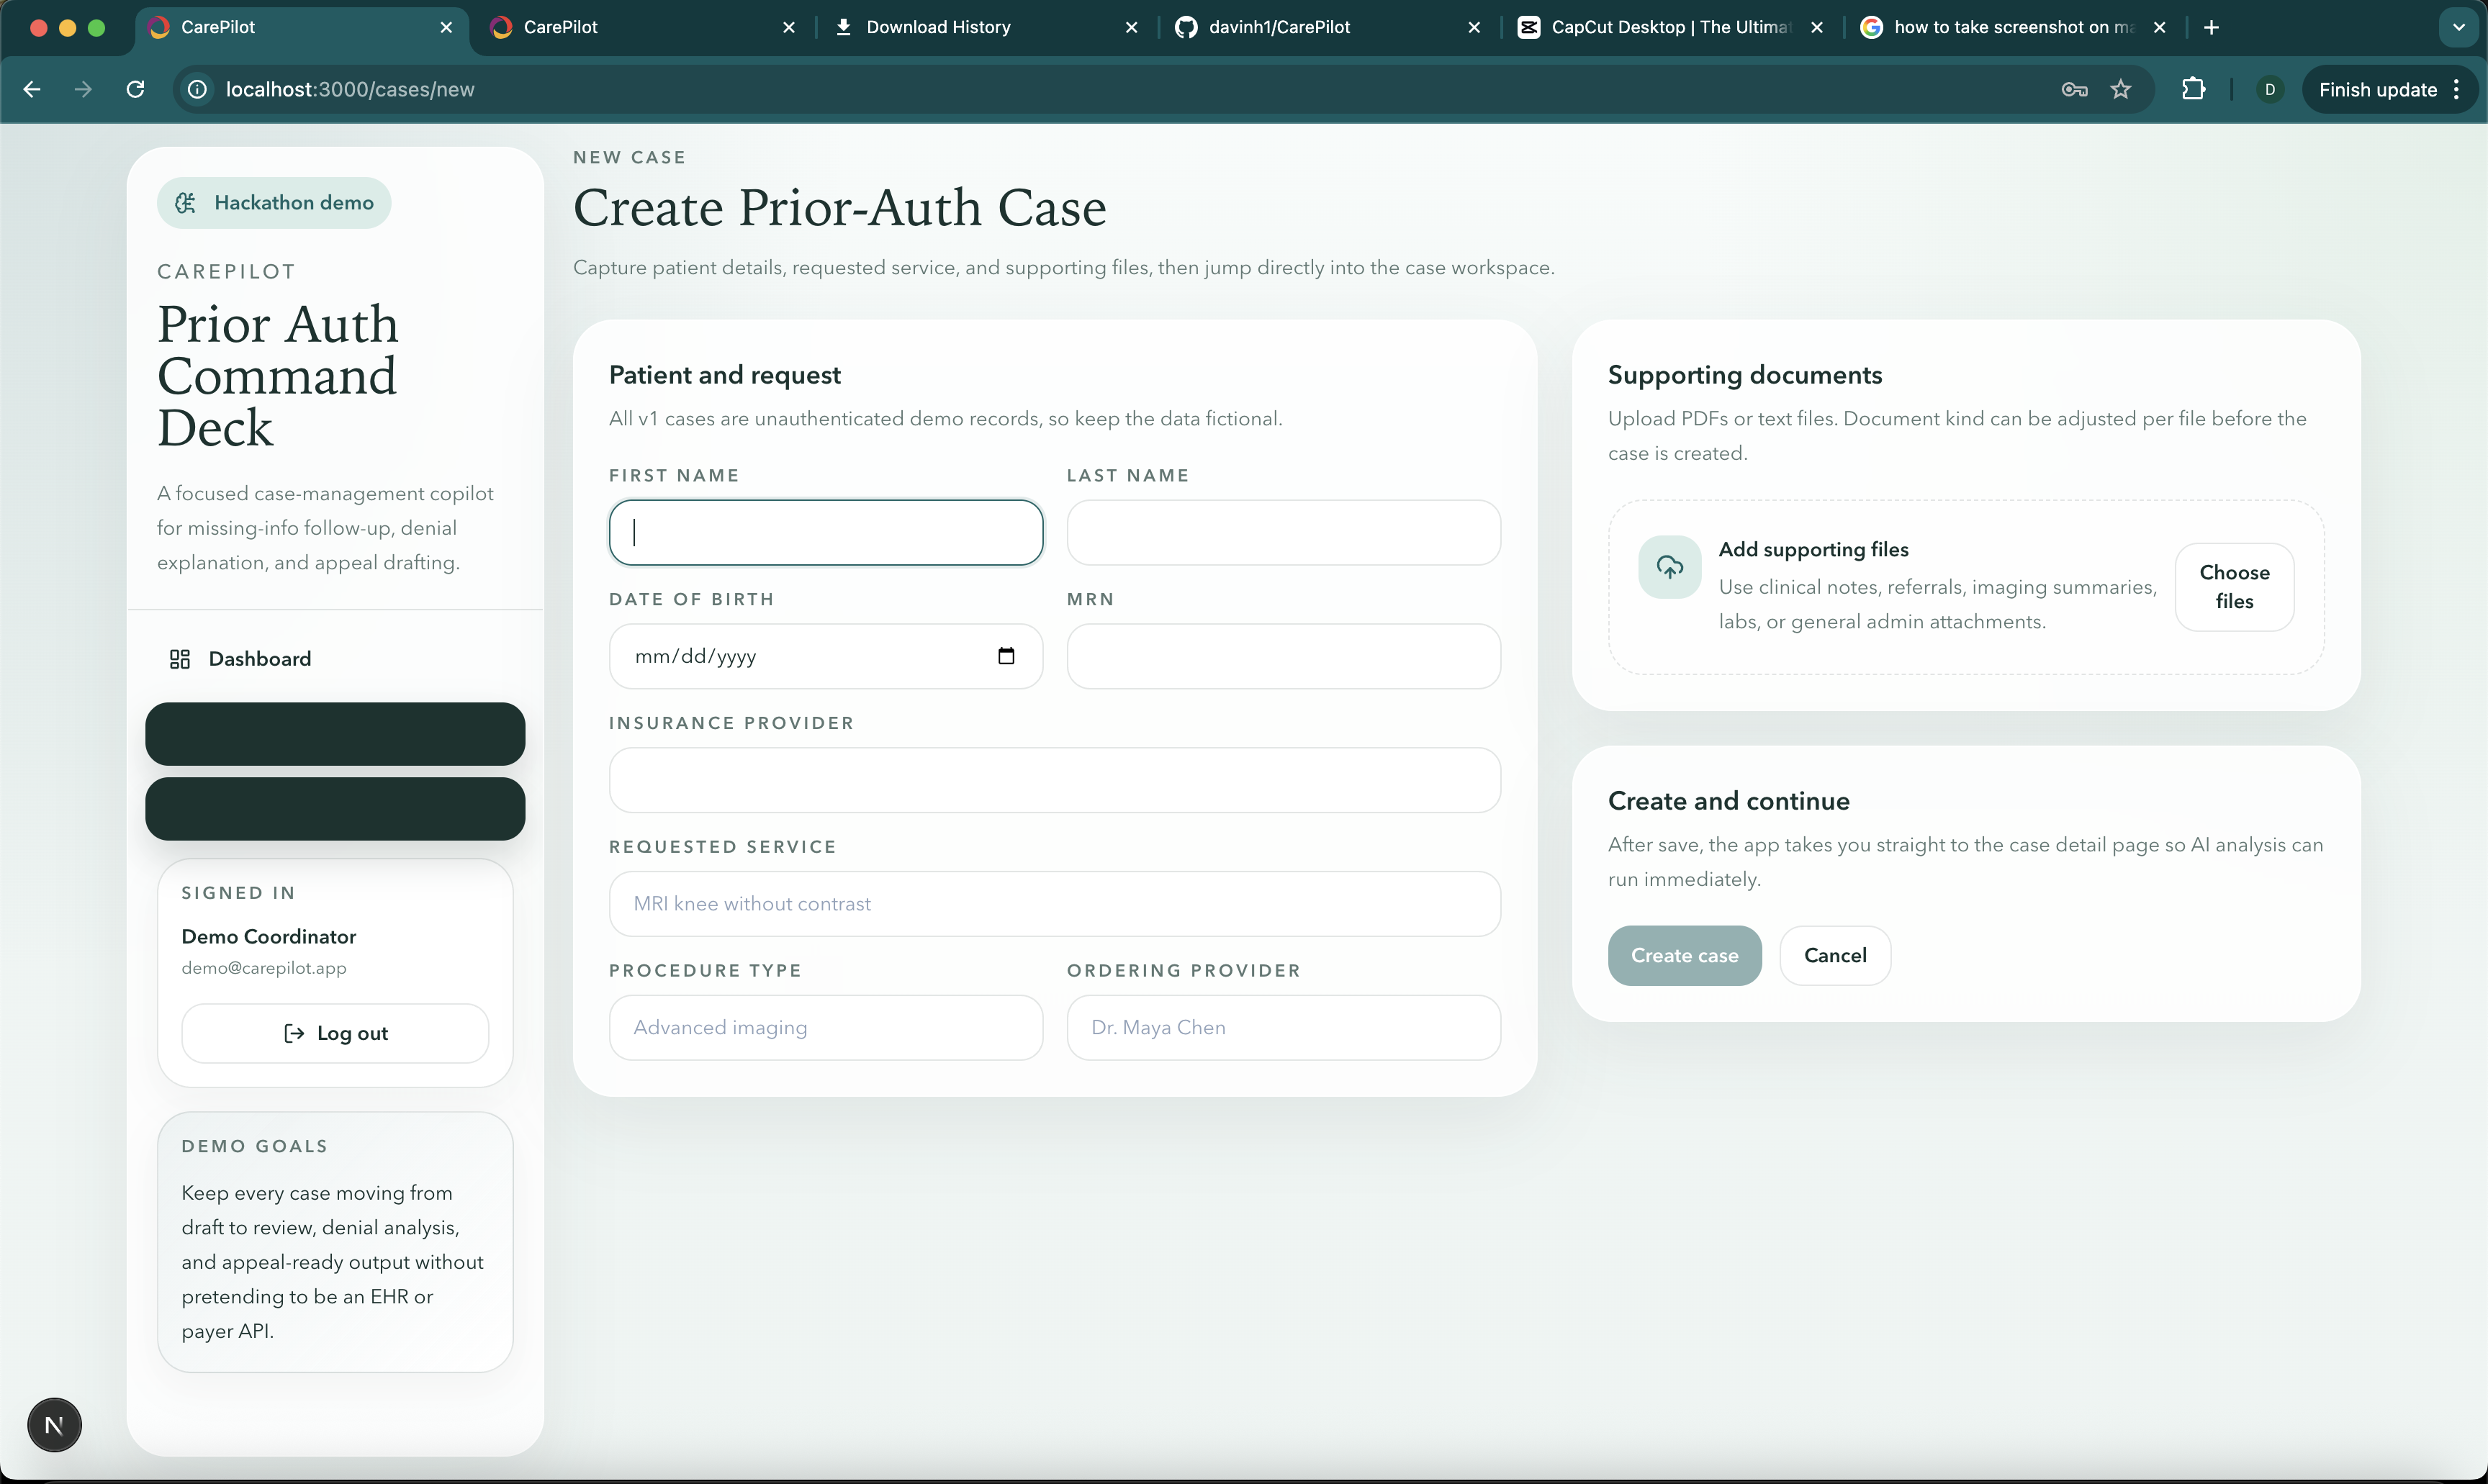This screenshot has height=1484, width=2488.
Task: Click the Log out button
Action: pyautogui.click(x=335, y=1033)
